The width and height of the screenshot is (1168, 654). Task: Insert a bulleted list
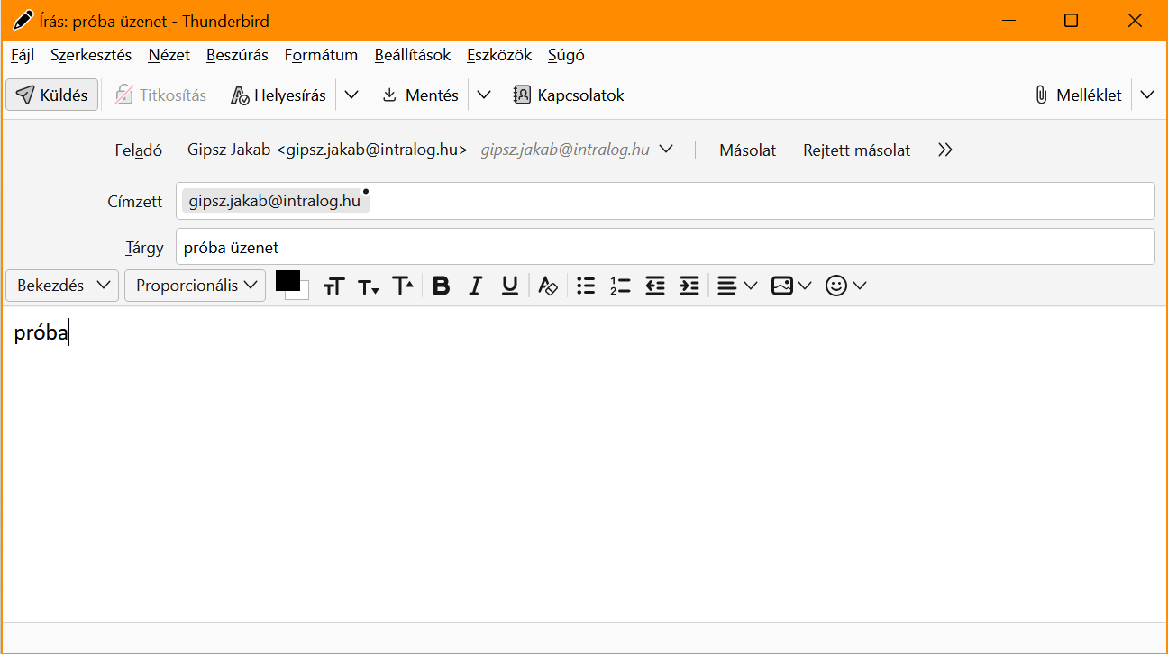pos(586,286)
